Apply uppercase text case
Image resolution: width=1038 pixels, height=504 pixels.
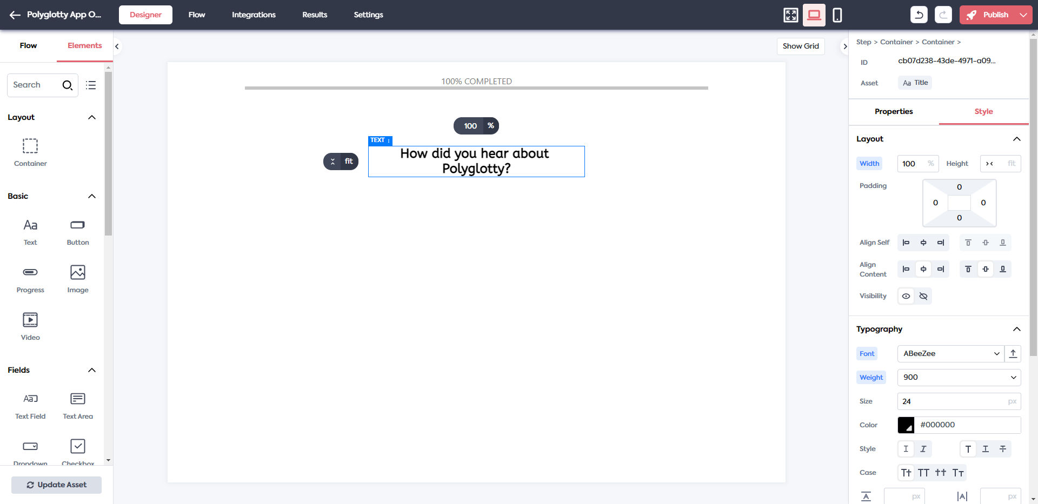click(923, 472)
